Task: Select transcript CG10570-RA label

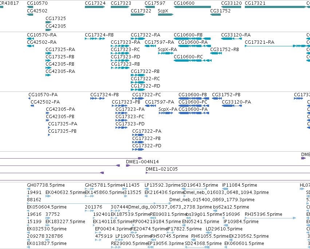Action: [x=42, y=35]
